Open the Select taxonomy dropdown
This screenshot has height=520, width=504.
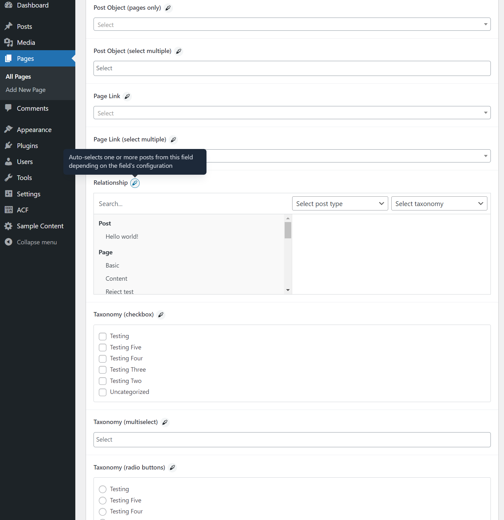439,204
